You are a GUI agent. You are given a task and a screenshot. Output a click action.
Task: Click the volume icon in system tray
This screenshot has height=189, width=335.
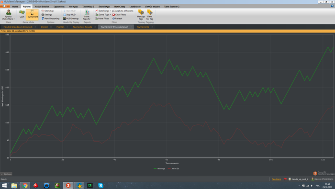tap(312, 186)
